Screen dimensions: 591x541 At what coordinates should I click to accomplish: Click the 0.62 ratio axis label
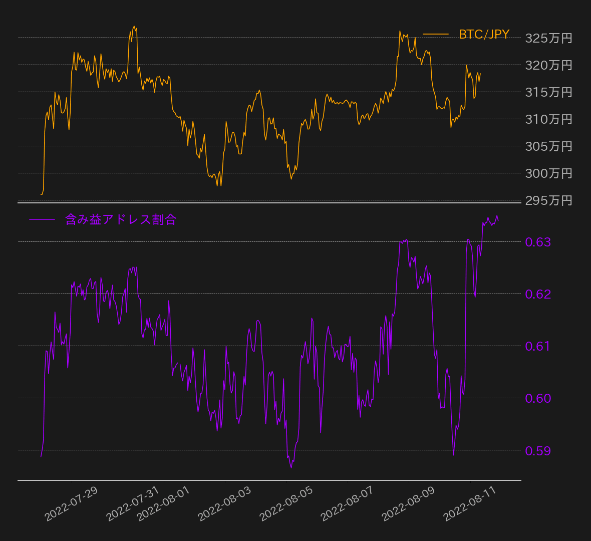tap(538, 294)
